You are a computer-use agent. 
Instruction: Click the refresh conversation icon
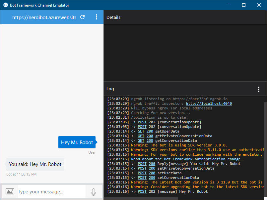[82, 17]
